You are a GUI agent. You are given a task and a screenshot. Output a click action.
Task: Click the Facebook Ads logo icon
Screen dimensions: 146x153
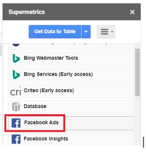16,123
